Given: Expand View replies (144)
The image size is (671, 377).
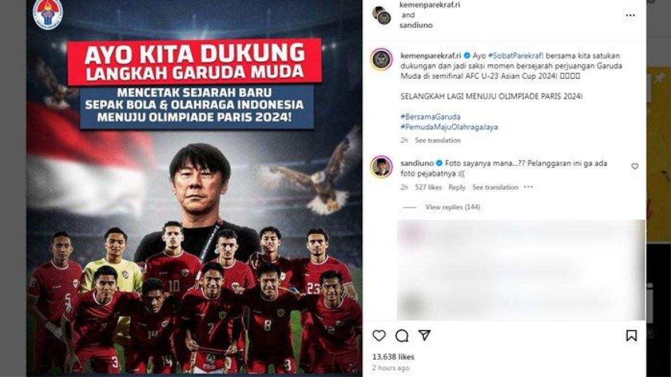Looking at the screenshot, I should point(453,207).
